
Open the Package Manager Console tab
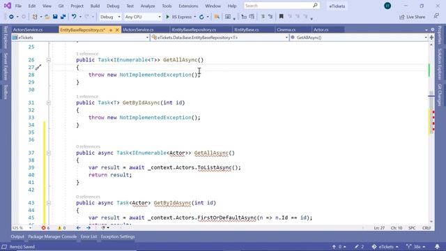tap(52, 236)
